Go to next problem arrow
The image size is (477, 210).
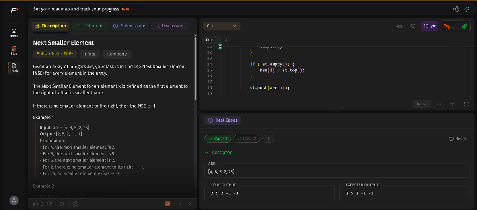pos(190,204)
